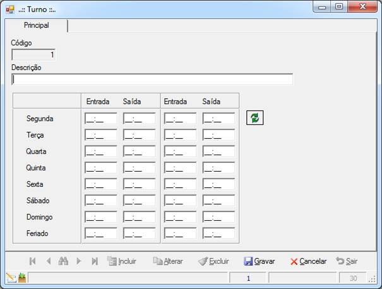Click Feriado second Saída time field
The image size is (382, 289).
[x=218, y=233]
